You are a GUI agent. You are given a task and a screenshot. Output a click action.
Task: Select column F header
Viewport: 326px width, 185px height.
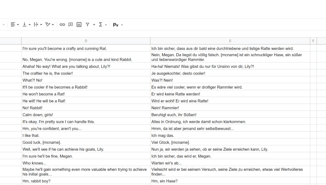(x=313, y=41)
